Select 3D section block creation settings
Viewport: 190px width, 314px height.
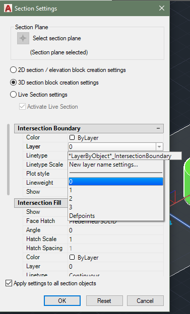point(54,83)
